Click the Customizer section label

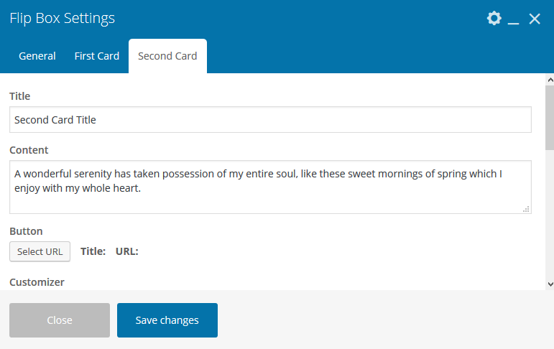coord(37,282)
